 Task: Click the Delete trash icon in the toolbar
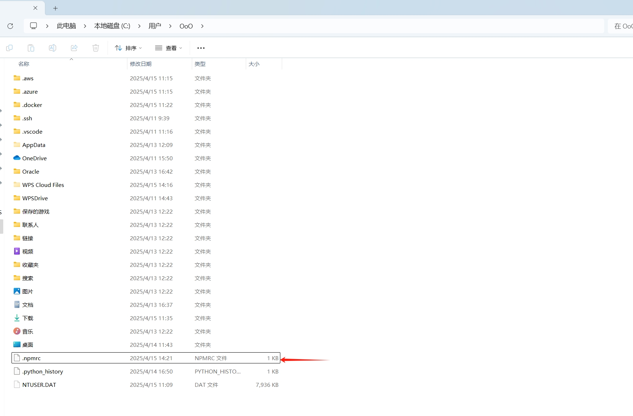[x=96, y=48]
